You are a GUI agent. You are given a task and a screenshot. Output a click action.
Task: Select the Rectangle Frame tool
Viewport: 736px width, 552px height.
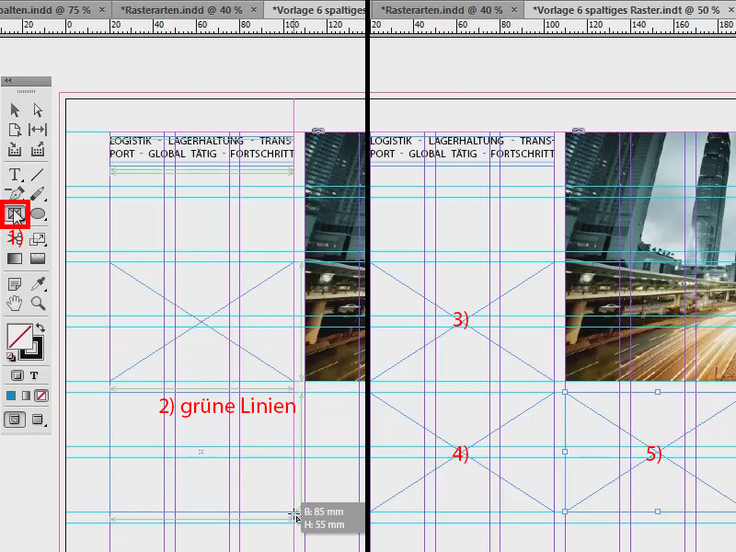click(x=16, y=213)
